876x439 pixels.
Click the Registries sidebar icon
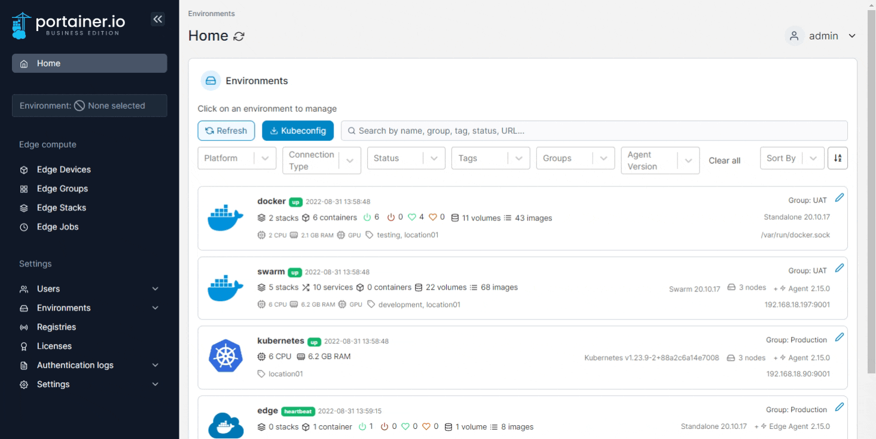click(24, 327)
